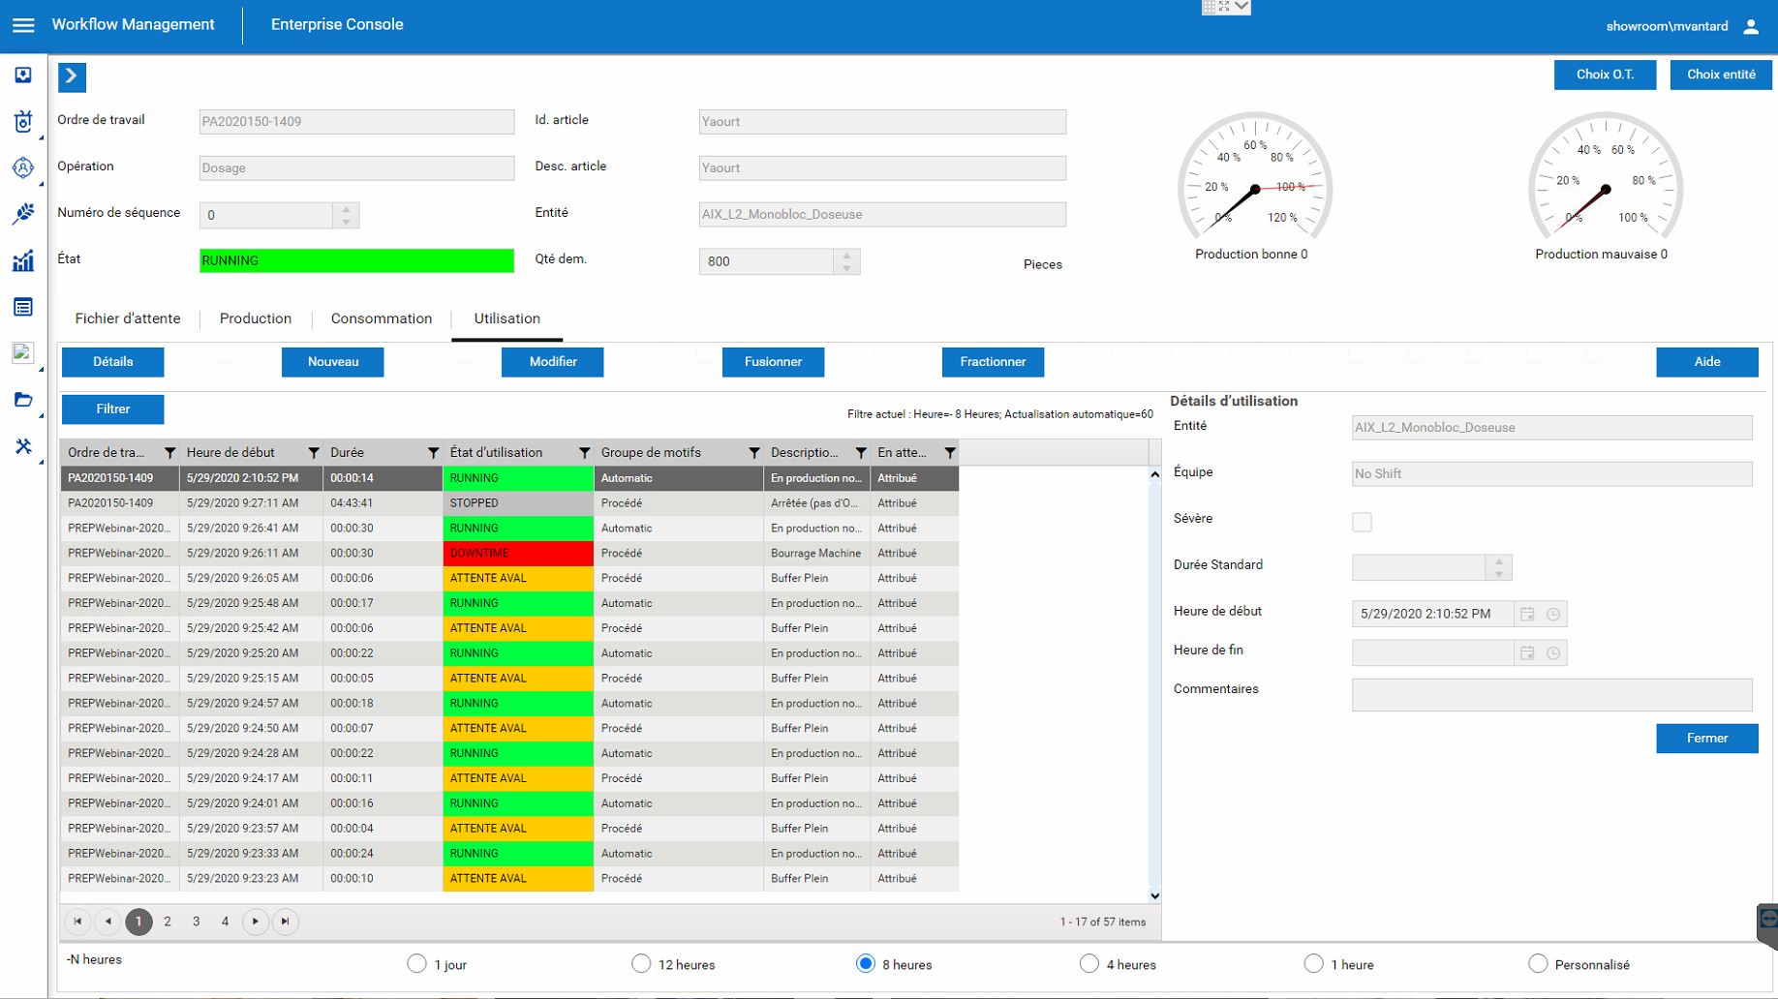Click the Fusionner button
Screen dimensions: 1778x999
click(773, 362)
